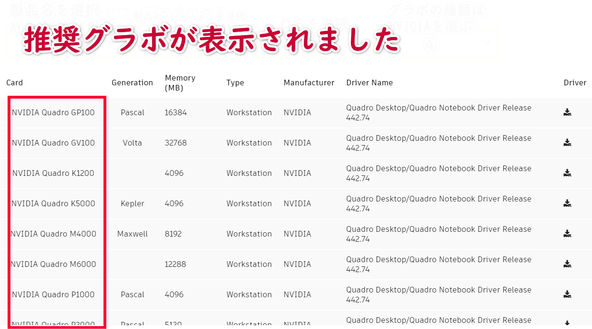Download the driver for NVIDIA Quadro M4000
The height and width of the screenshot is (329, 592).
point(567,234)
